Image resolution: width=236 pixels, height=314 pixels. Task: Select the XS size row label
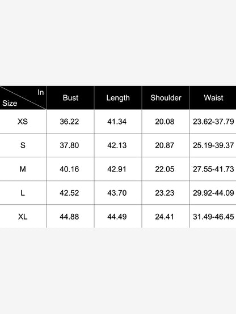(23, 121)
